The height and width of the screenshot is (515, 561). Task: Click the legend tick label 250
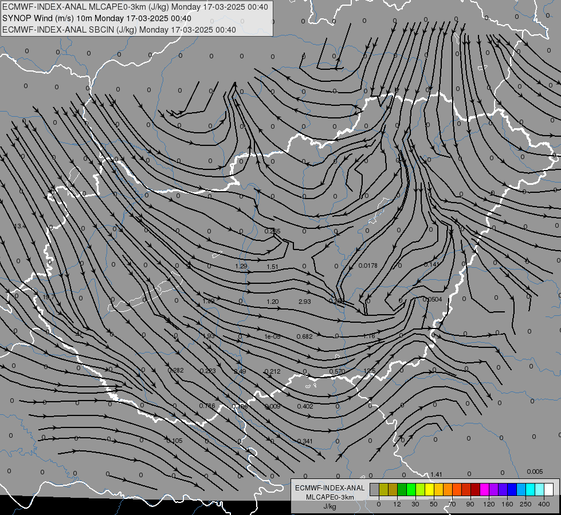(525, 504)
